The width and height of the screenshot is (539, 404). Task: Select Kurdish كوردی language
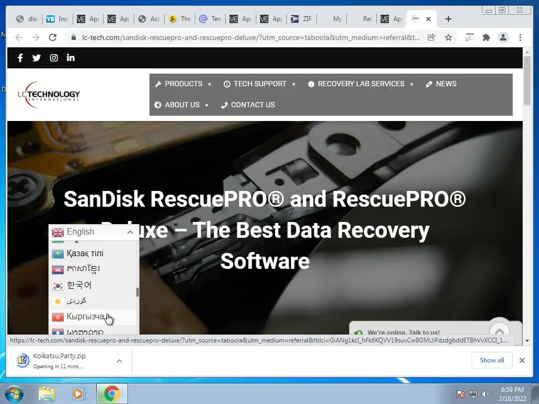(x=93, y=301)
